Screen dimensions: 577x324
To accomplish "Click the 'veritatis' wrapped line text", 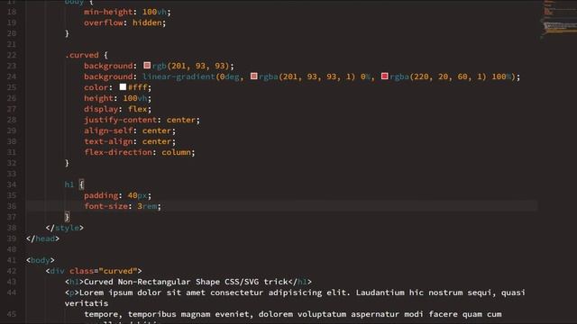I will pos(87,303).
